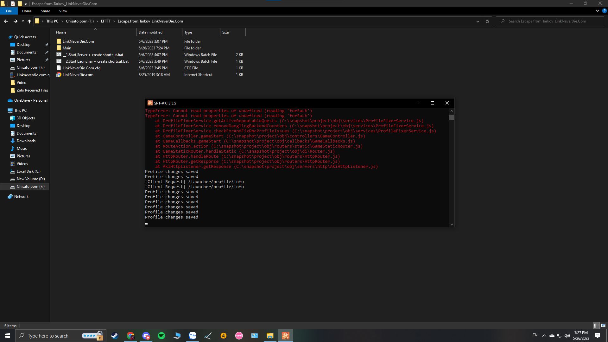The image size is (608, 342).
Task: Show hidden system tray icons
Action: click(544, 336)
